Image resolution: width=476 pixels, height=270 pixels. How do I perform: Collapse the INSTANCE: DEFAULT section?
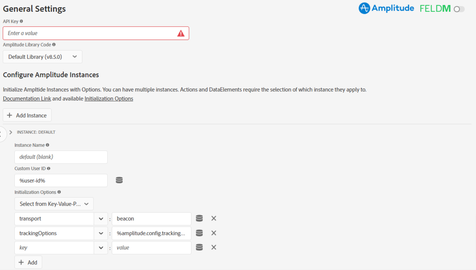pyautogui.click(x=11, y=132)
